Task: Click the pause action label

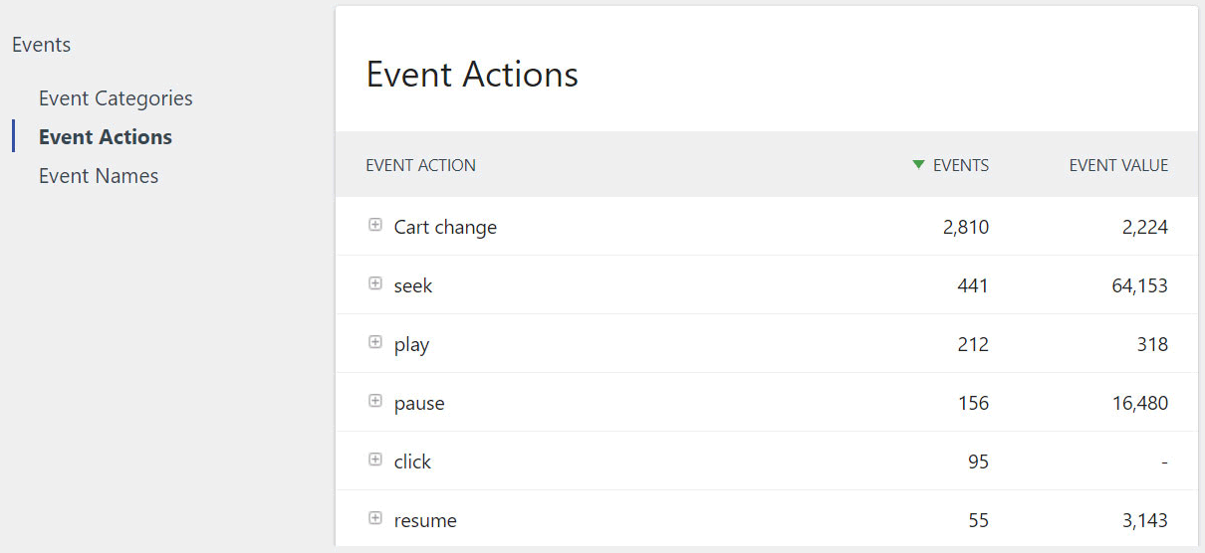Action: 419,404
